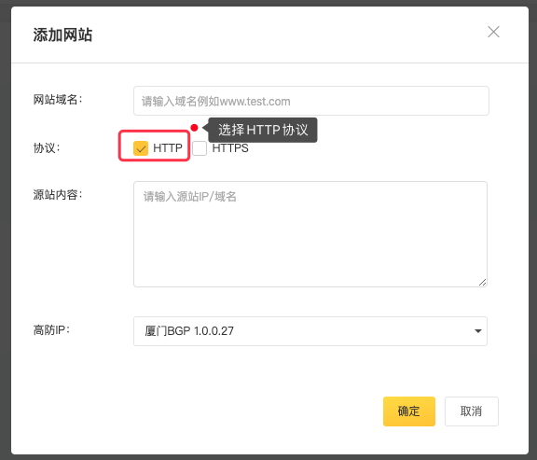This screenshot has height=460, width=537.
Task: Click the 选择 HTTP 协议 tooltip
Action: pos(263,130)
